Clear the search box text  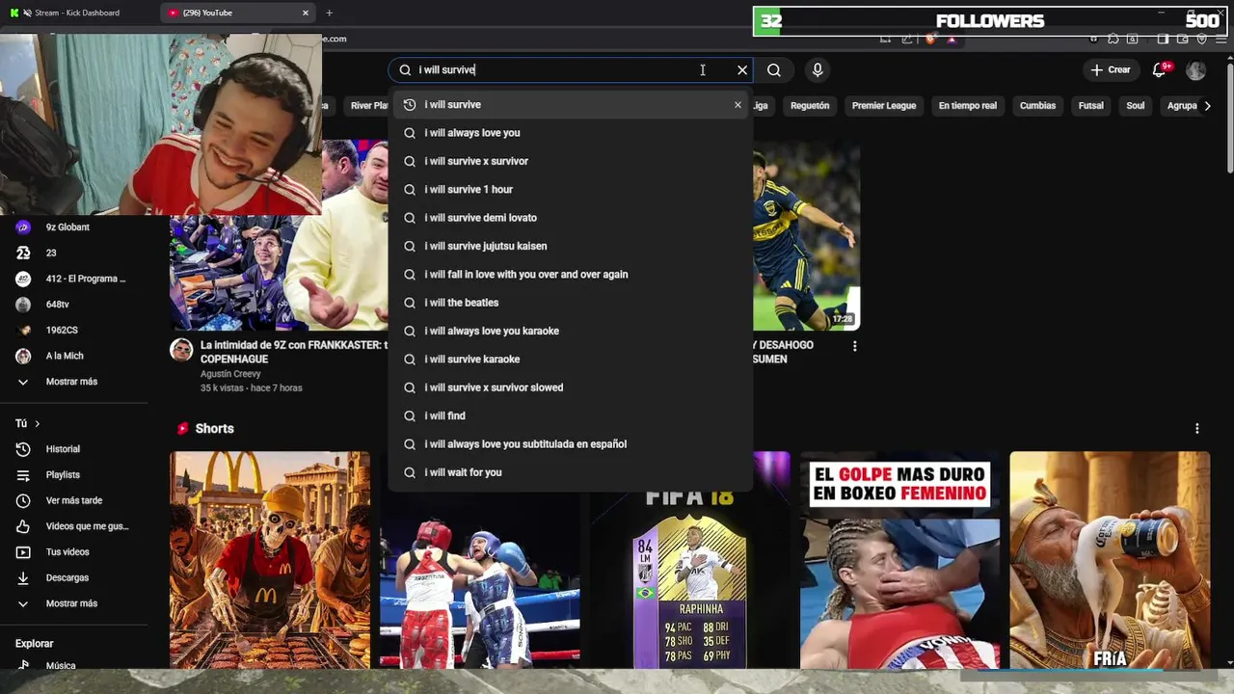click(x=742, y=69)
